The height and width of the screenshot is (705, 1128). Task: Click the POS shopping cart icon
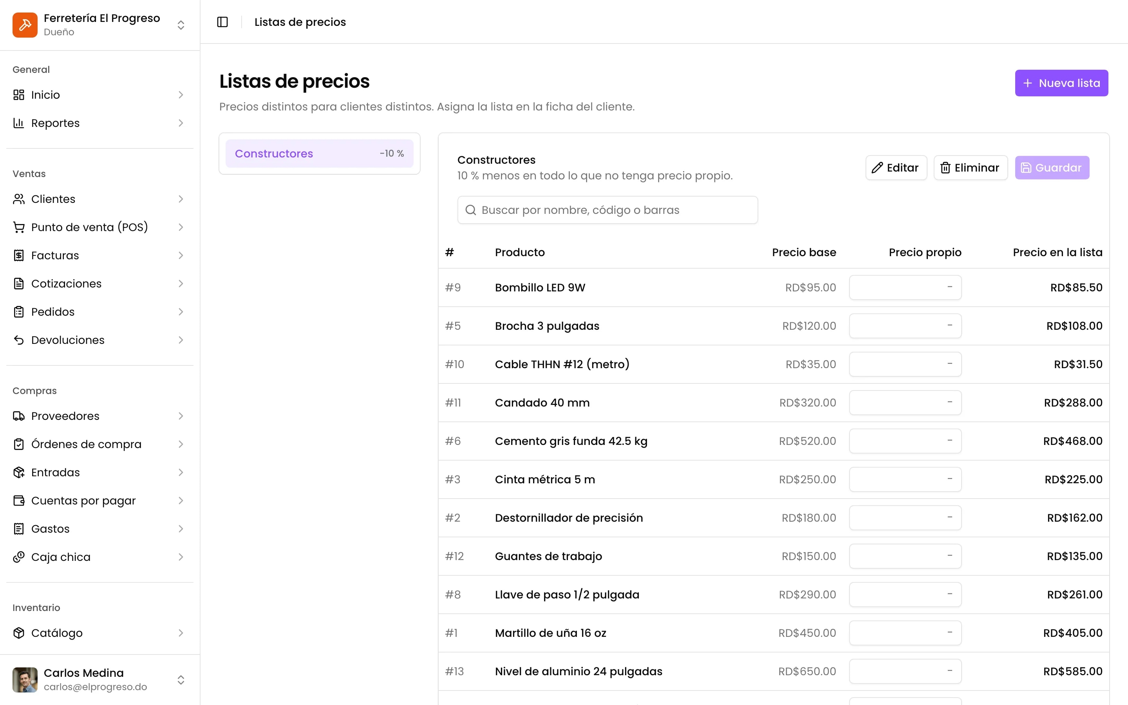point(19,227)
